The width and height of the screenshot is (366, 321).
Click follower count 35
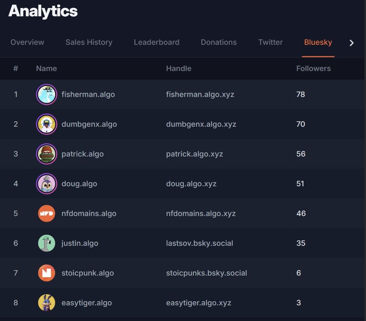pyautogui.click(x=301, y=243)
